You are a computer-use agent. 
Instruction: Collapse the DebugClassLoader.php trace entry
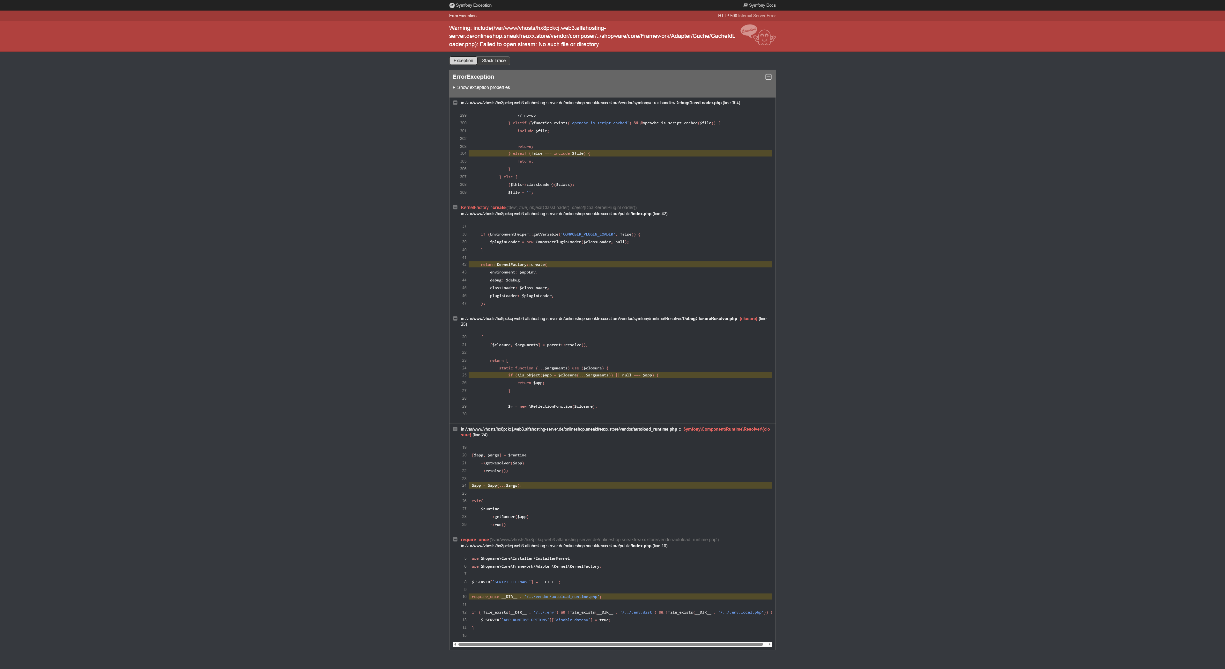455,103
